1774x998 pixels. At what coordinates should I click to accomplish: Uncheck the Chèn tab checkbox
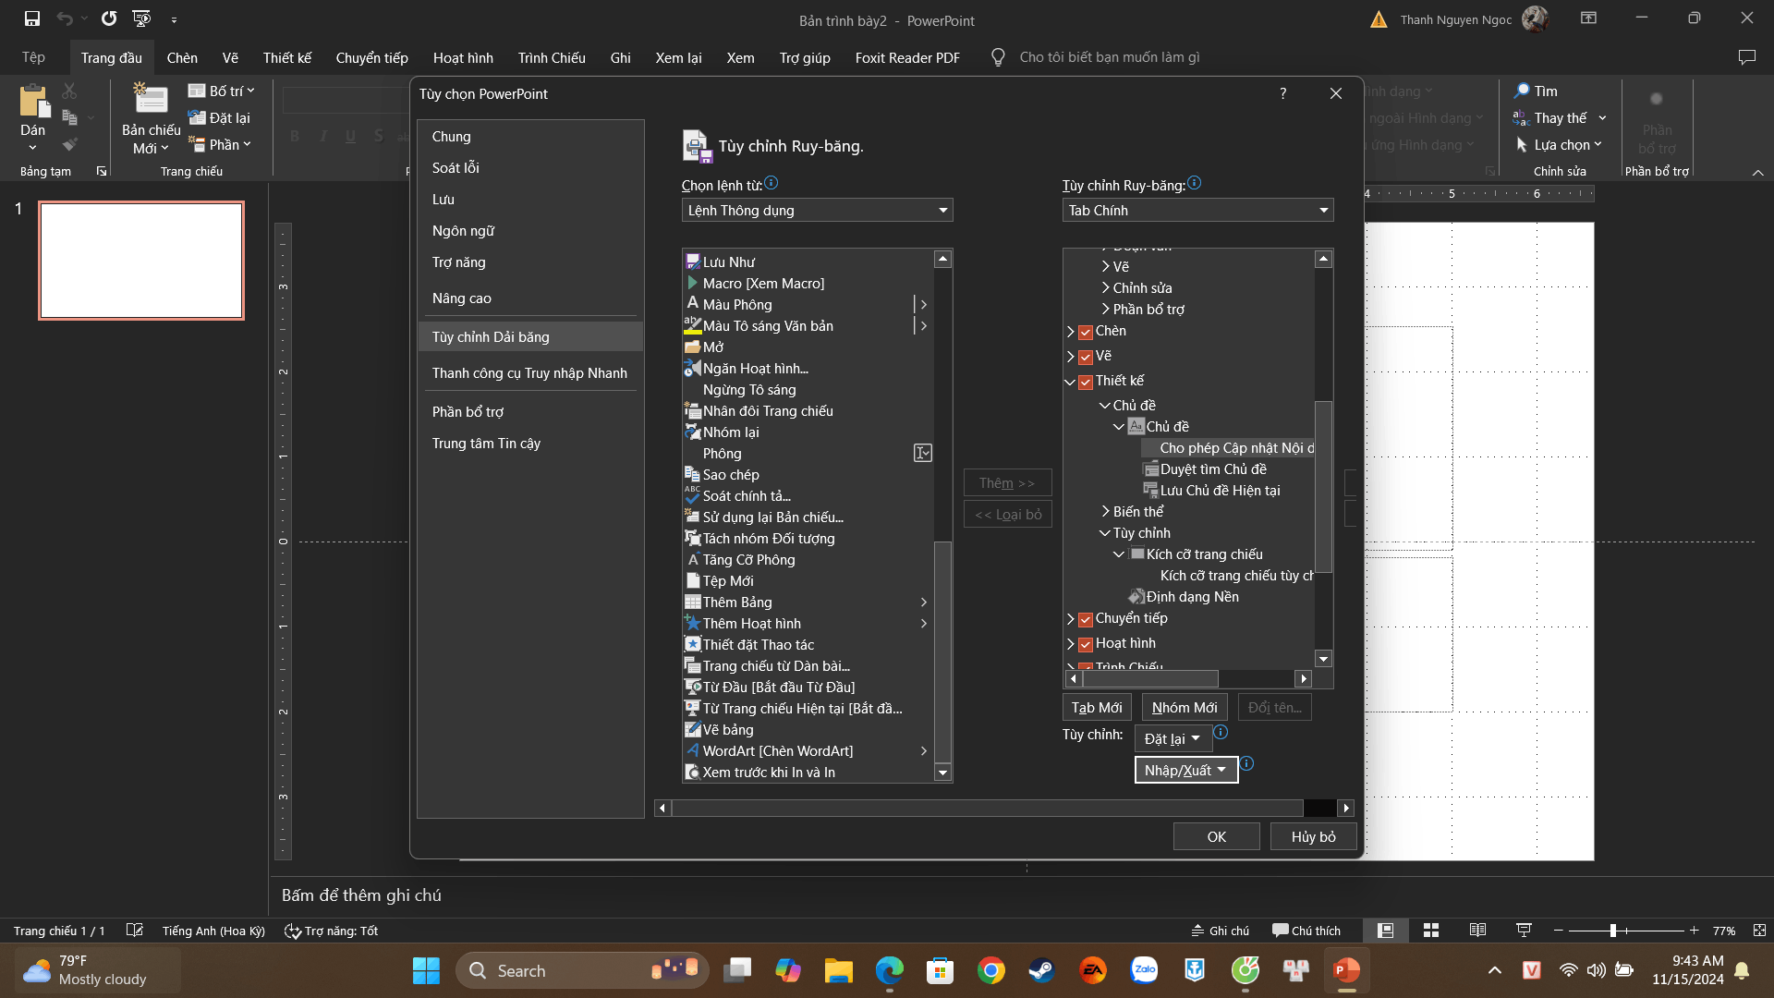tap(1086, 332)
